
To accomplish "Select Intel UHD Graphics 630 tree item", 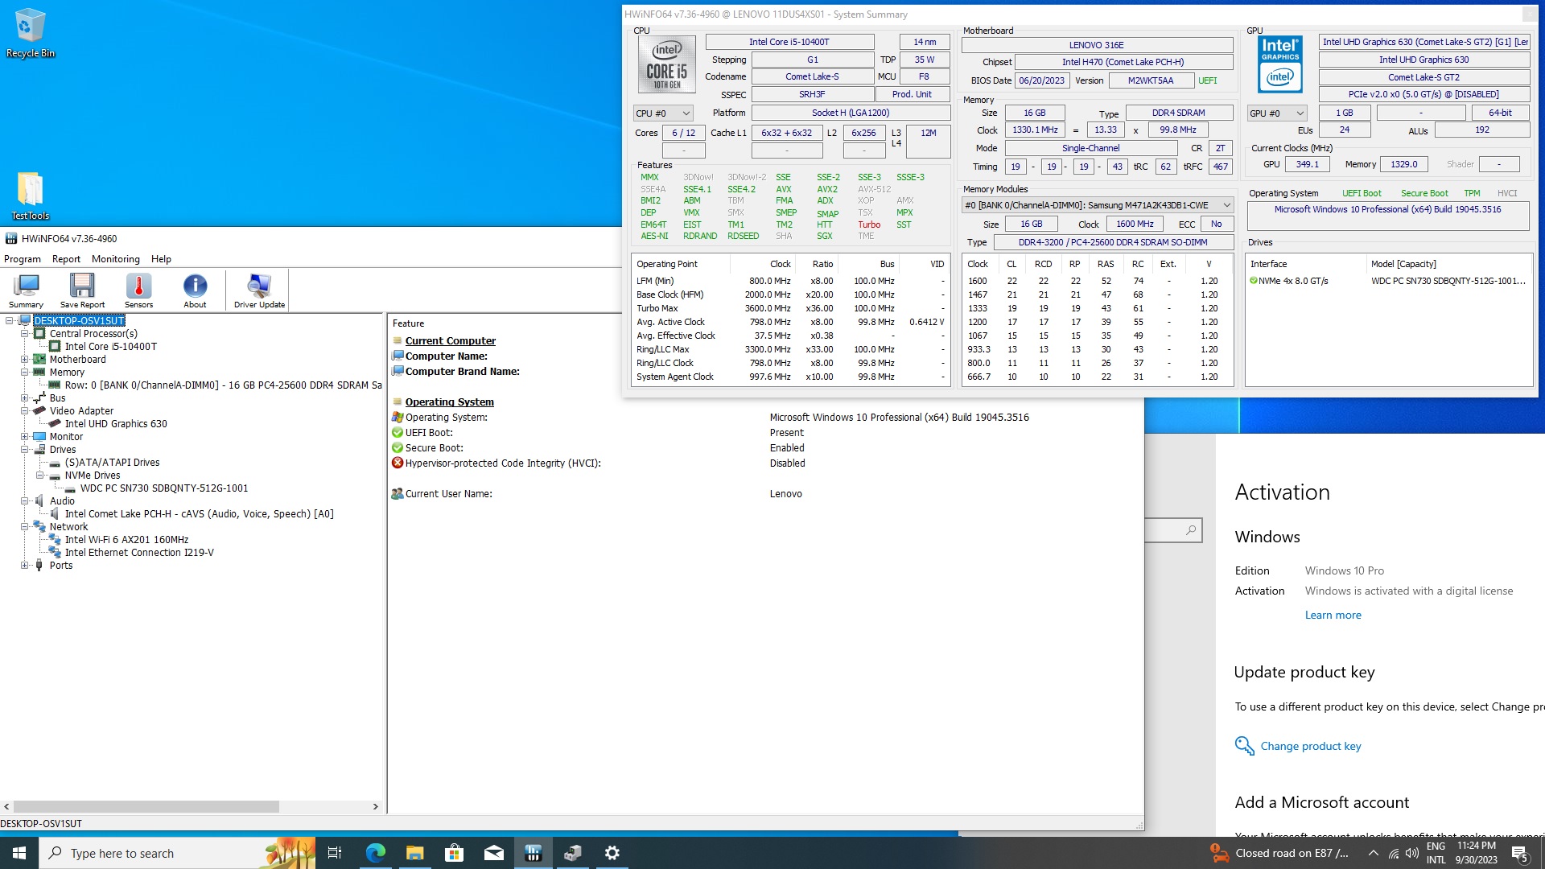I will (x=116, y=424).
